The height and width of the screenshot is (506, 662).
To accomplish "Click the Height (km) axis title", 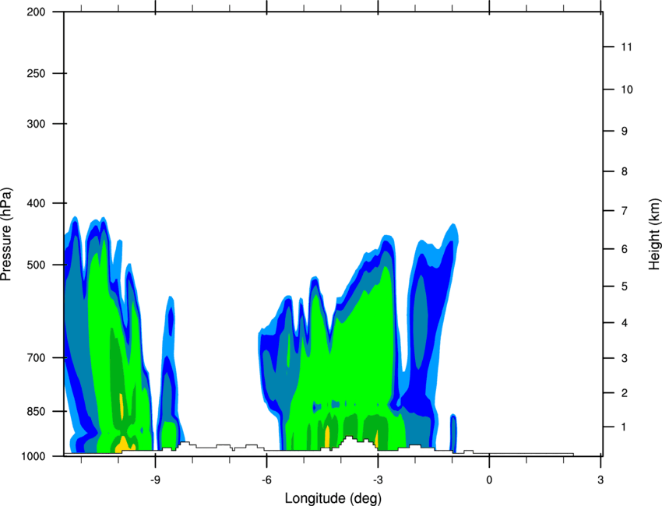I will 654,234.
